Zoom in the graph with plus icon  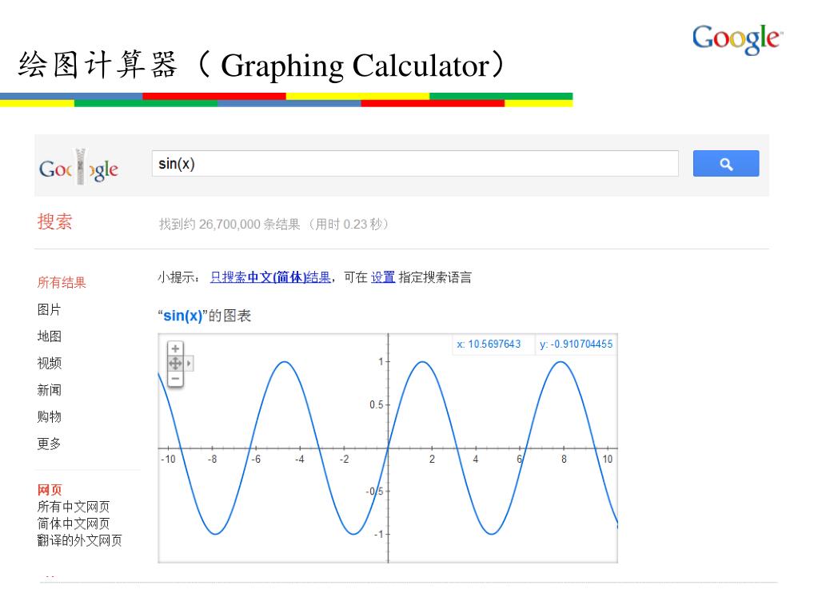click(175, 348)
